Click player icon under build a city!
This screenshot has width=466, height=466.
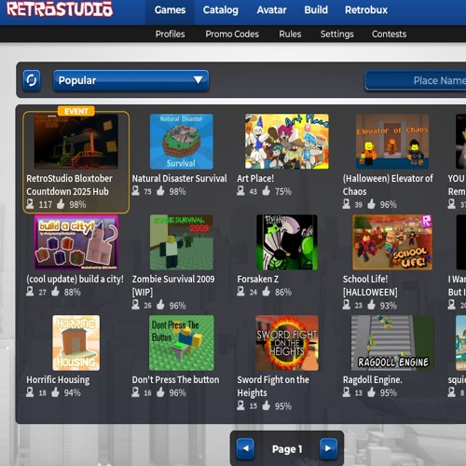click(x=30, y=292)
